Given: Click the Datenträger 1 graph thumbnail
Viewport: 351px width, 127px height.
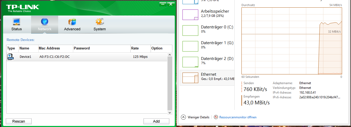Looking at the screenshot, I should click(190, 46).
